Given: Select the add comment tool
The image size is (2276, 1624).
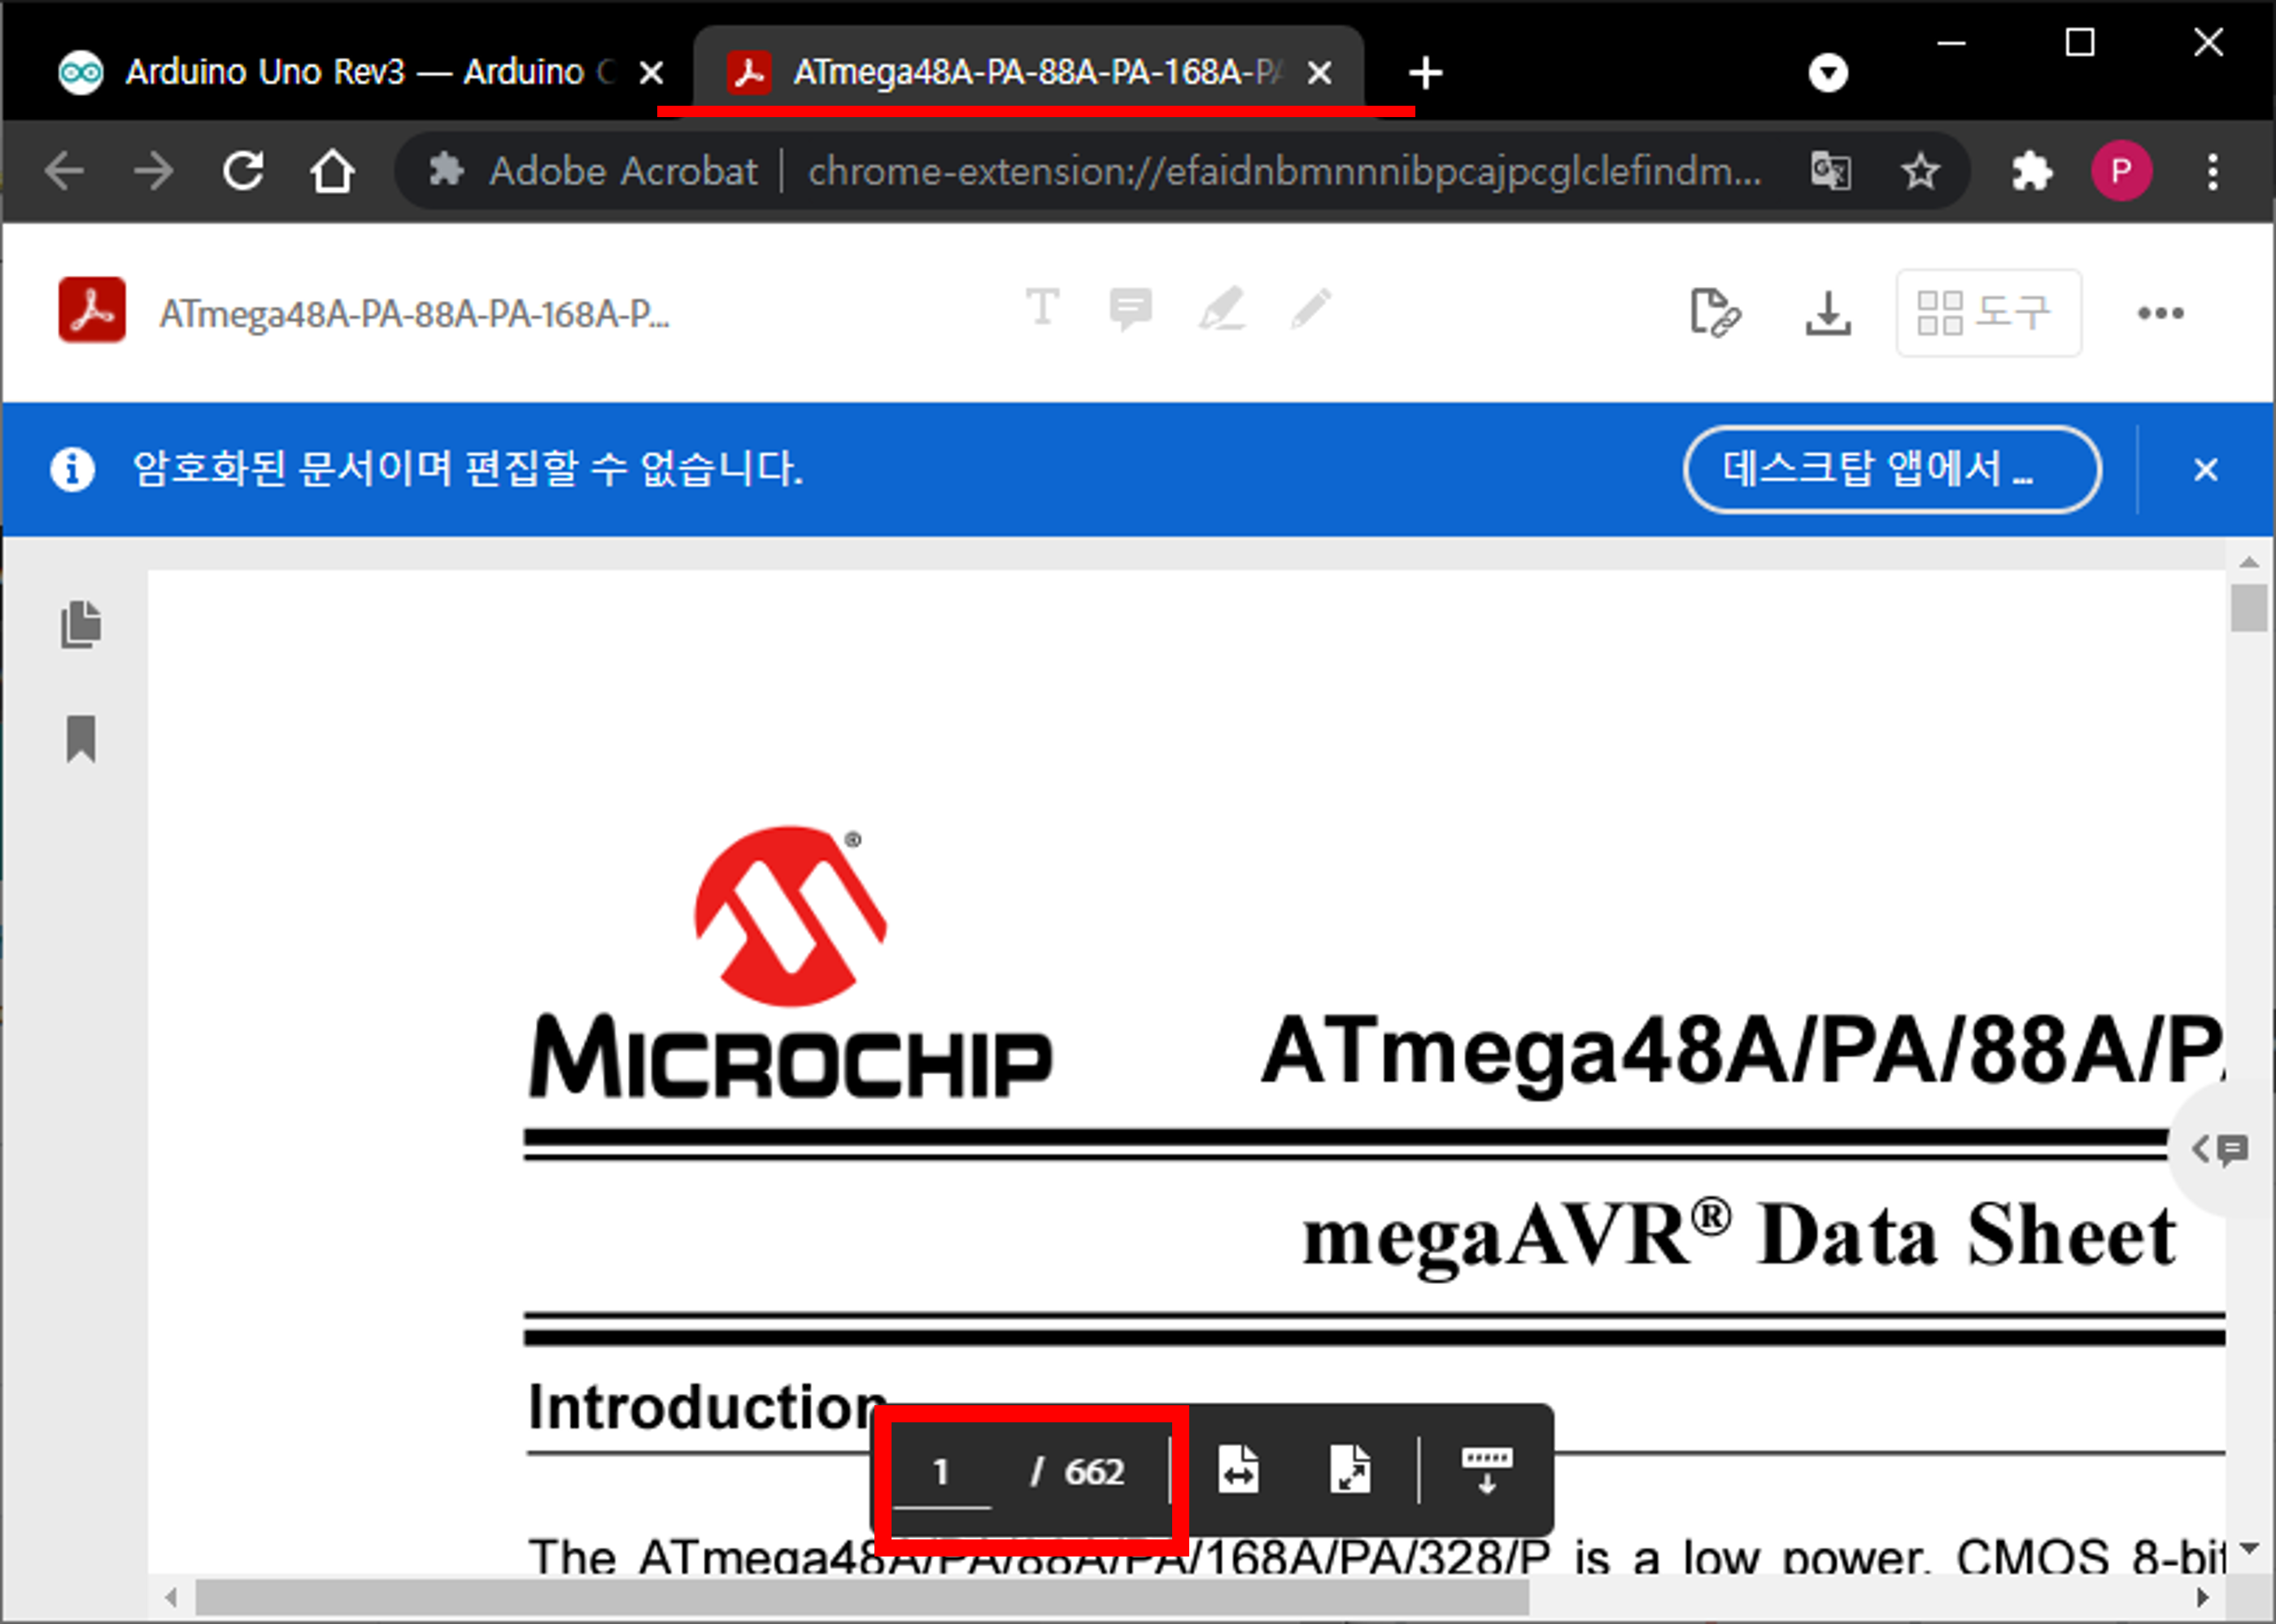Looking at the screenshot, I should tap(1130, 309).
